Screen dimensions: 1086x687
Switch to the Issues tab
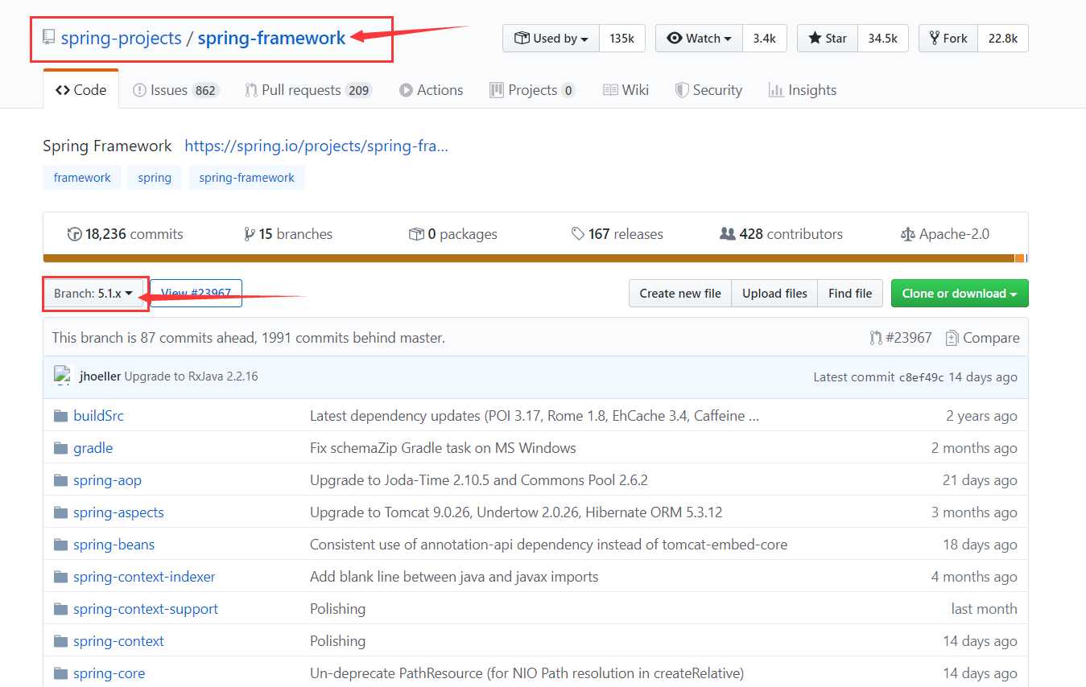175,90
